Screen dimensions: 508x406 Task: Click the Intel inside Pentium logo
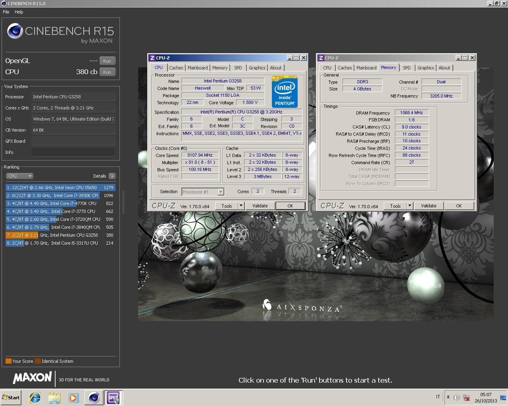tap(285, 92)
